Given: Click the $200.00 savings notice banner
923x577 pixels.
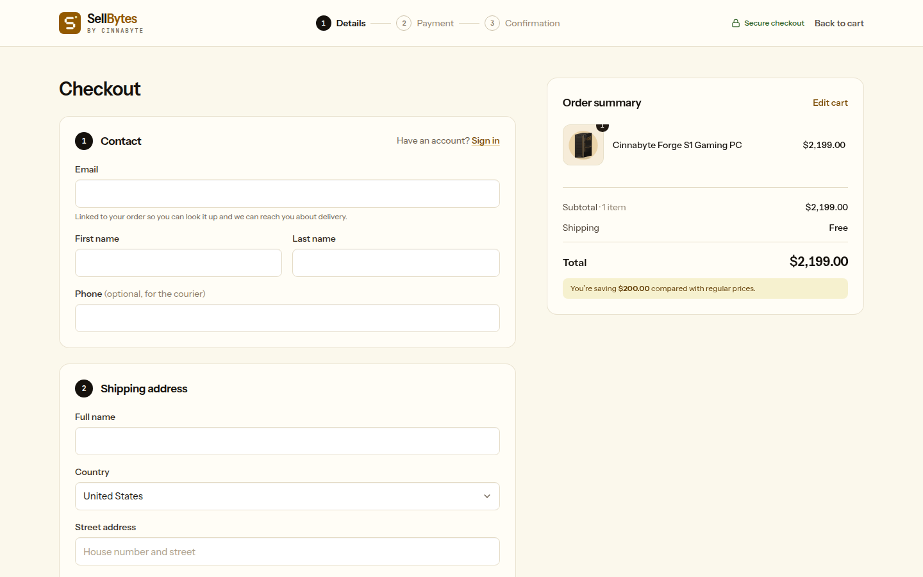Looking at the screenshot, I should [x=705, y=288].
